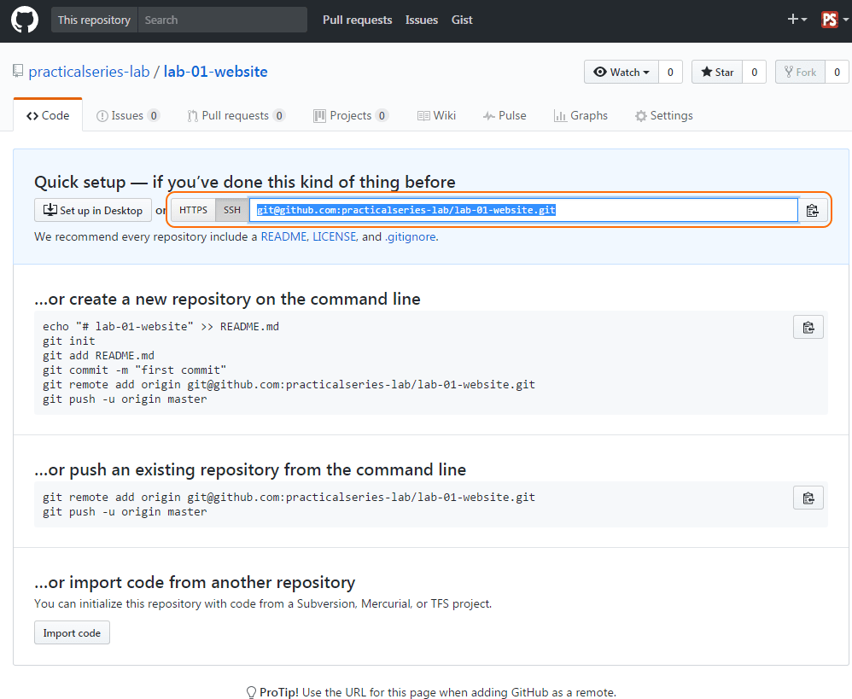Open the PS user avatar menu
The height and width of the screenshot is (699, 852).
[x=834, y=20]
